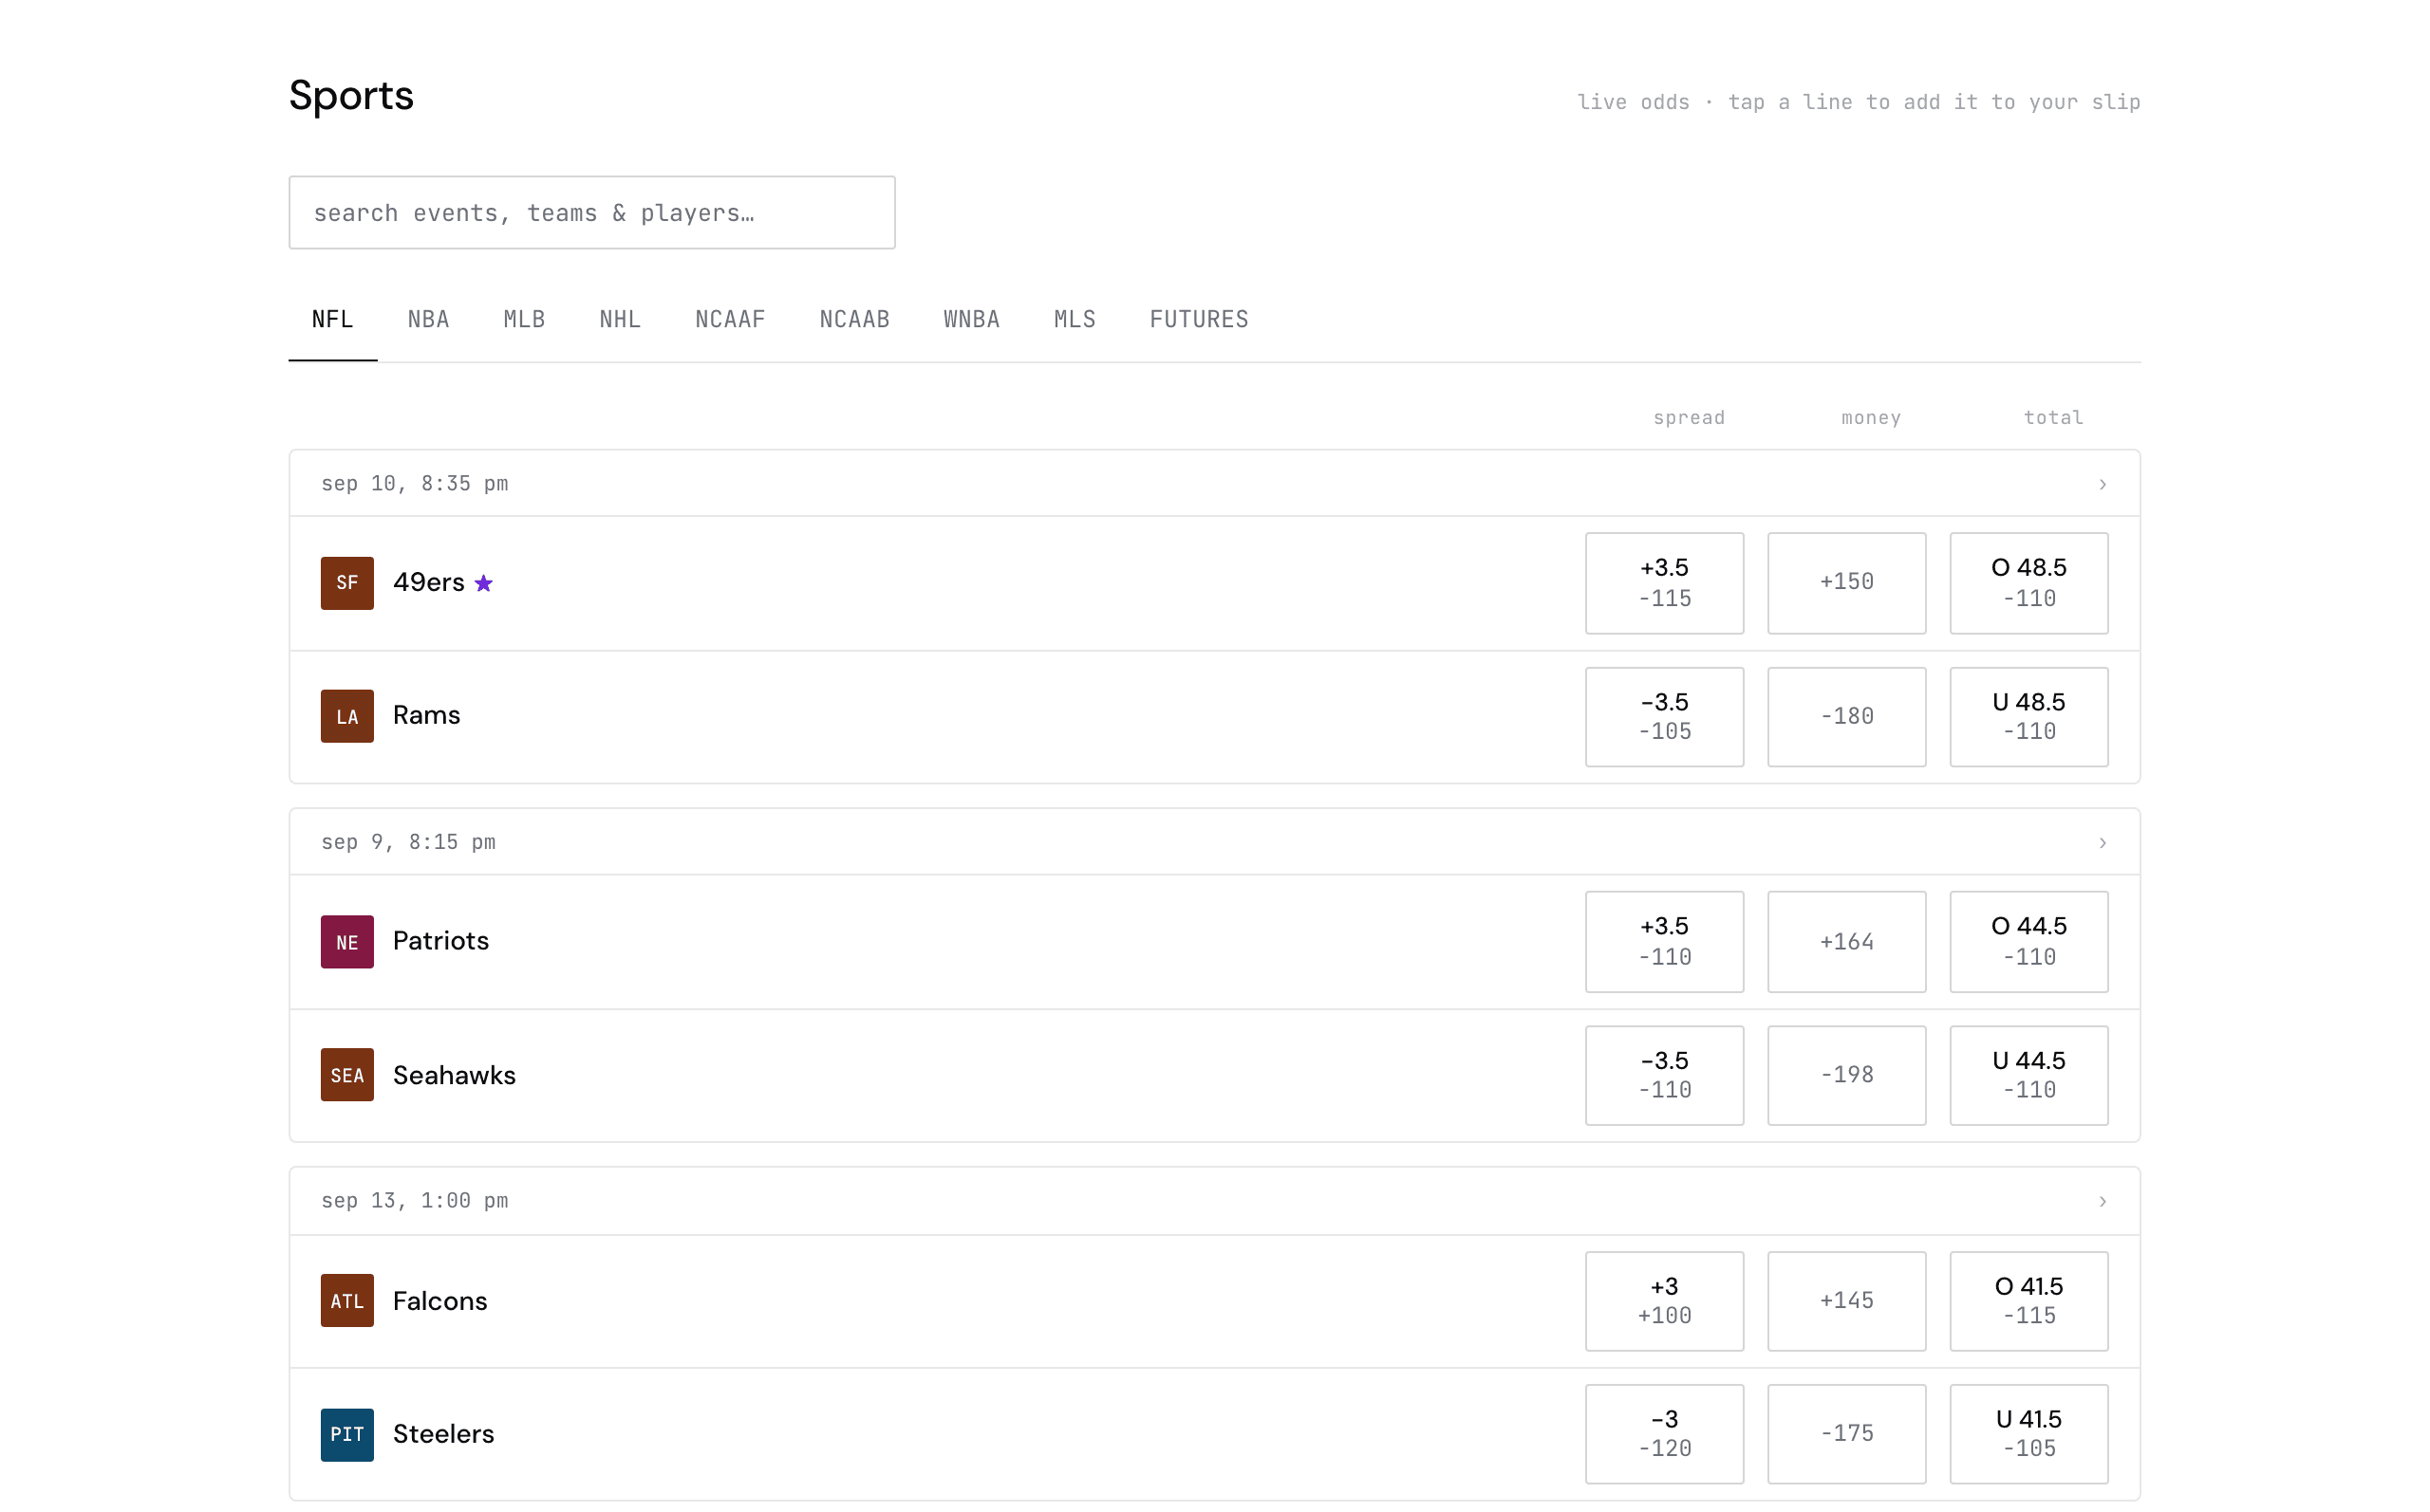Screen dimensions: 2430x1512
Task: Add Under 44.5 total to slip
Action: pos(2028,1076)
